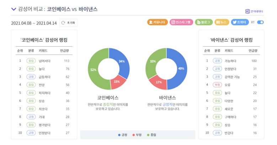Open keyword 가능하다 in 바이낸스 ranking
This screenshot has height=145, width=277.
tap(231, 61)
